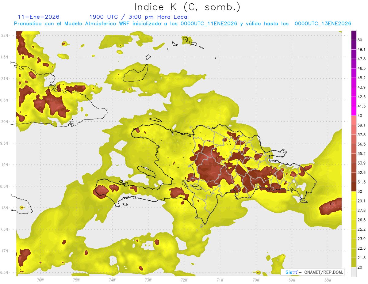
Task: Click the brown K-index patch near 18N 68W
Action: point(331,207)
